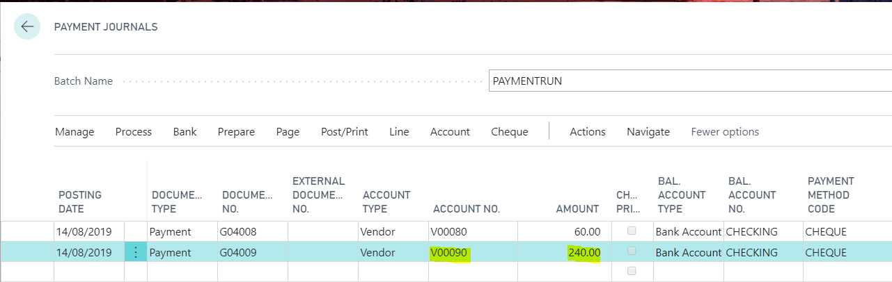The width and height of the screenshot is (892, 282).
Task: Click the back arrow button
Action: (x=27, y=27)
